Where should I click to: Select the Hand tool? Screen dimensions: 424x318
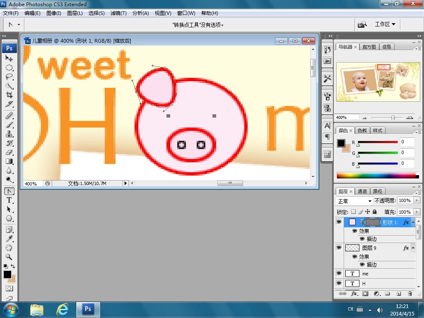point(9,248)
